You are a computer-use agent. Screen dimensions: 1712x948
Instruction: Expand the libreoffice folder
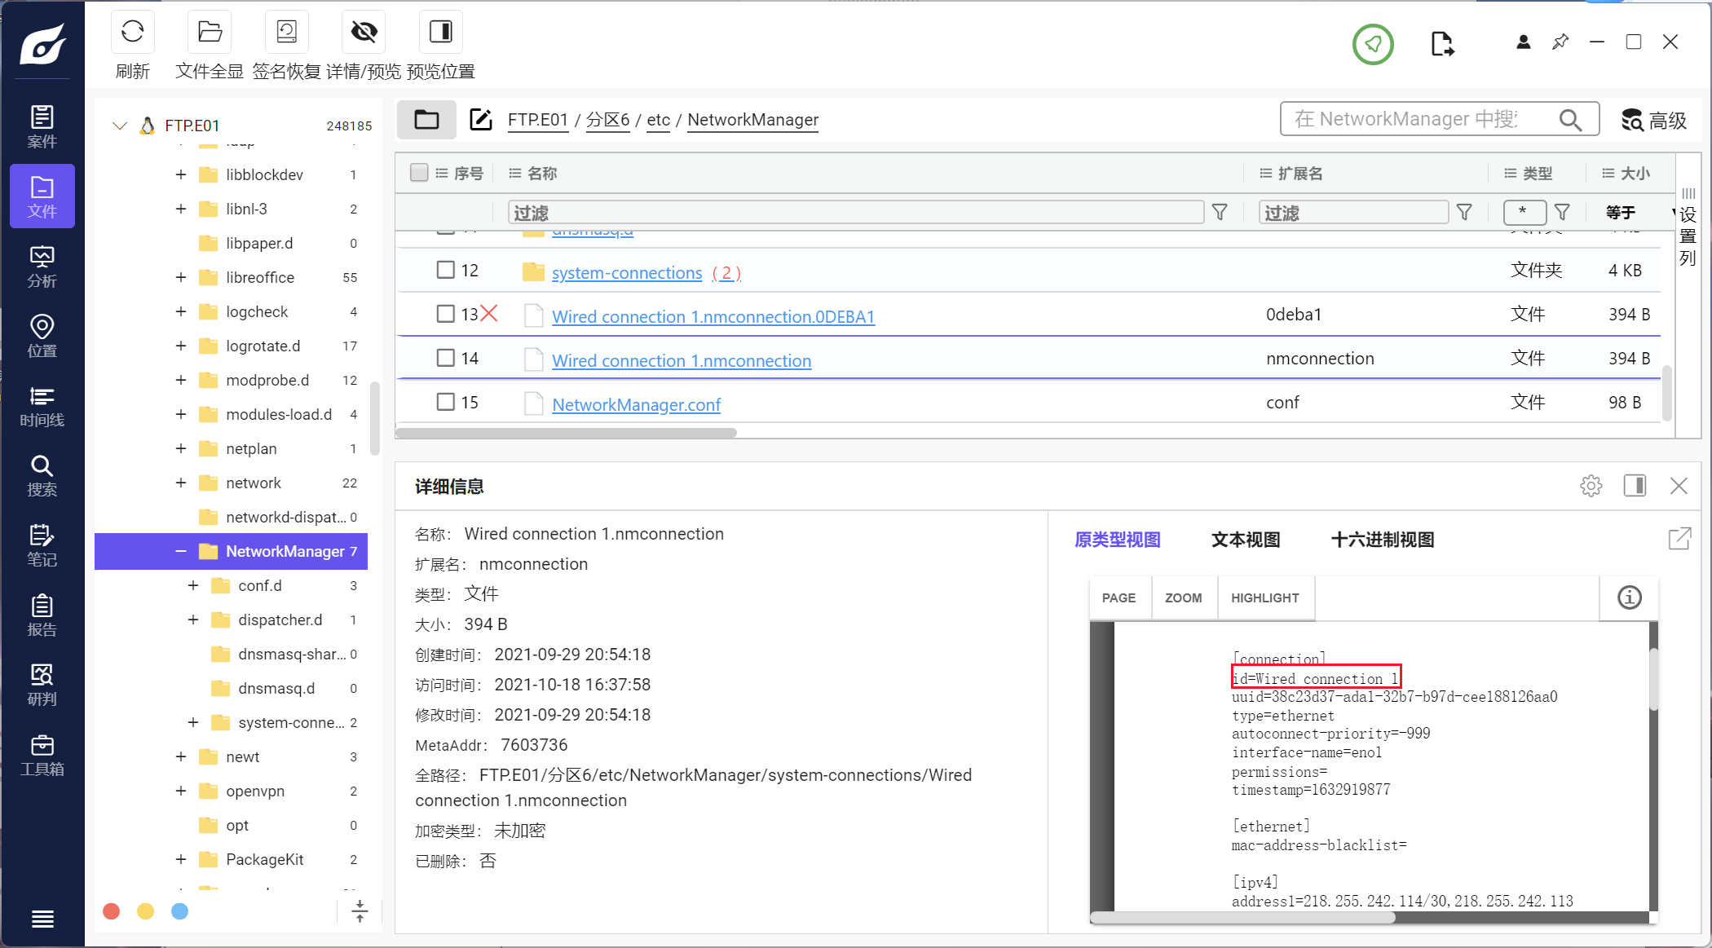tap(181, 277)
